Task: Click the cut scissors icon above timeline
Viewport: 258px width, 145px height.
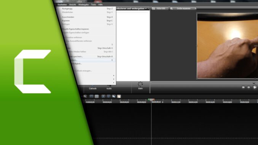Action: coord(103,96)
